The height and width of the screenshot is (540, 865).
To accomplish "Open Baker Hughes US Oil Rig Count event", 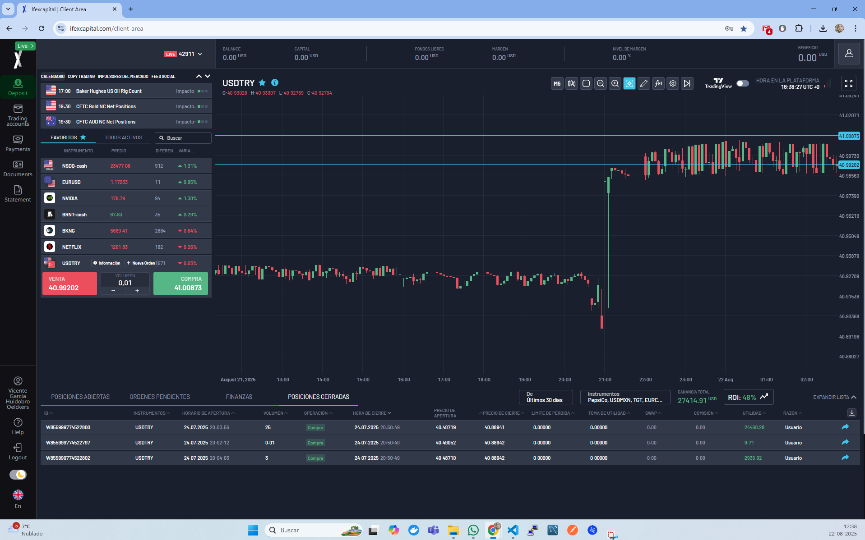I will coord(126,91).
